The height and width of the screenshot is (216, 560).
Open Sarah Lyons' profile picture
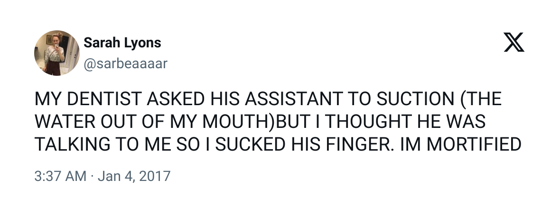(57, 53)
